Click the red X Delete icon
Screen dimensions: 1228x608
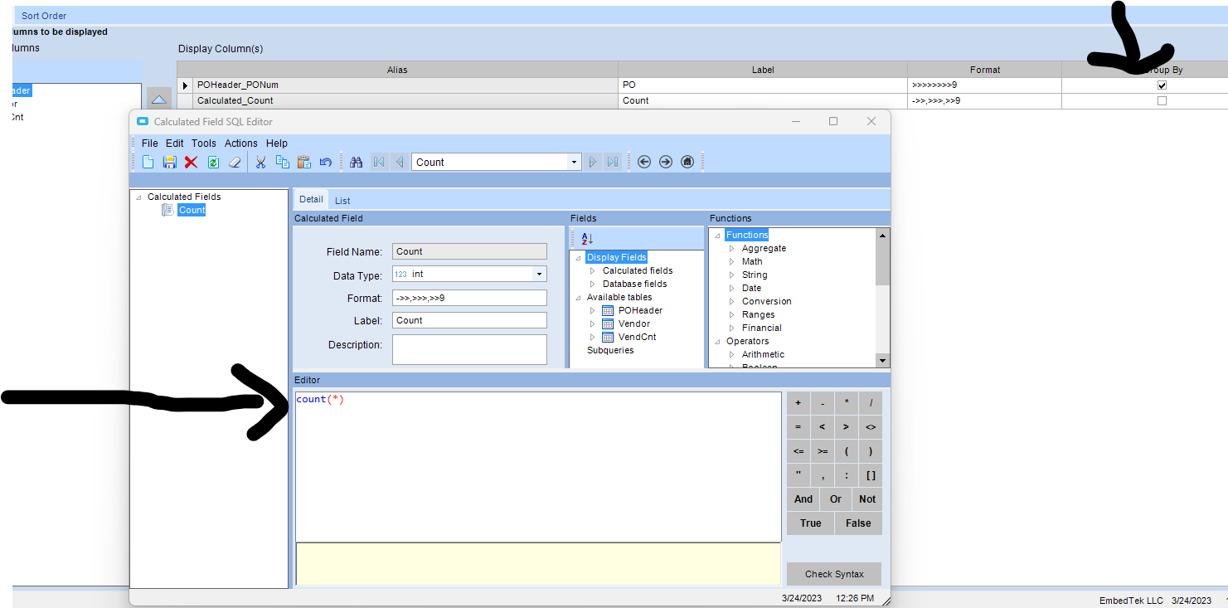[191, 163]
